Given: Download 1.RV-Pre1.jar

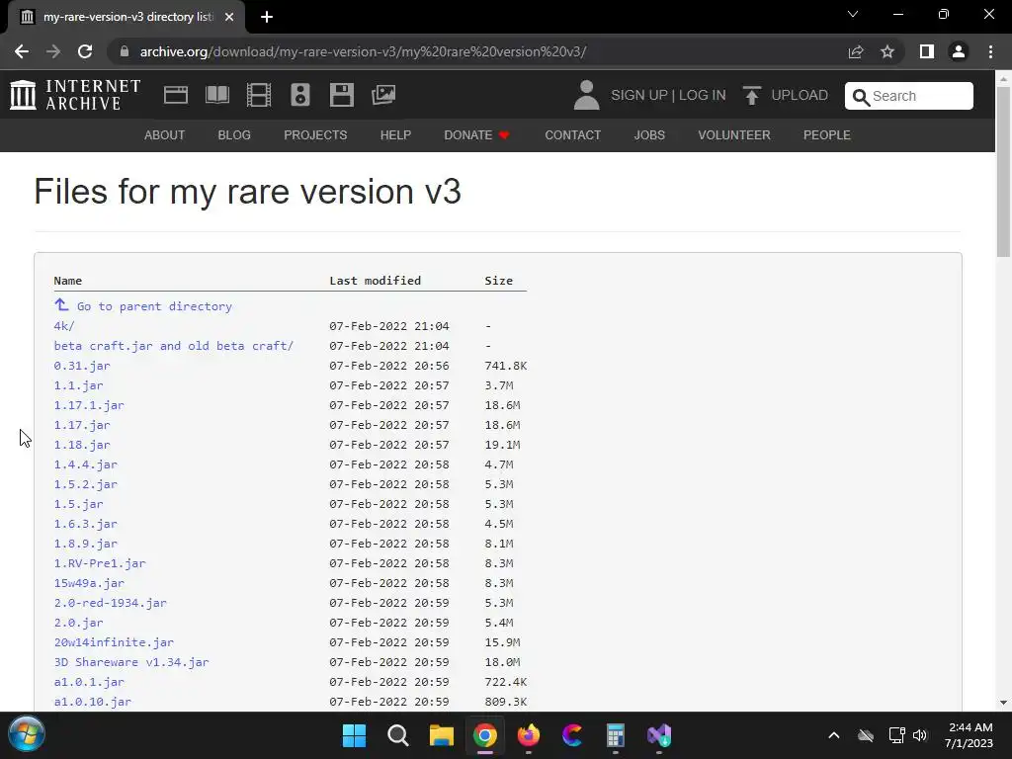Looking at the screenshot, I should (100, 563).
